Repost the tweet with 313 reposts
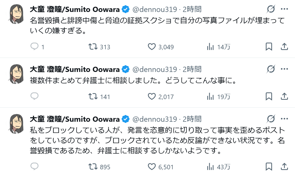The width and height of the screenshot is (295, 177). 93,47
